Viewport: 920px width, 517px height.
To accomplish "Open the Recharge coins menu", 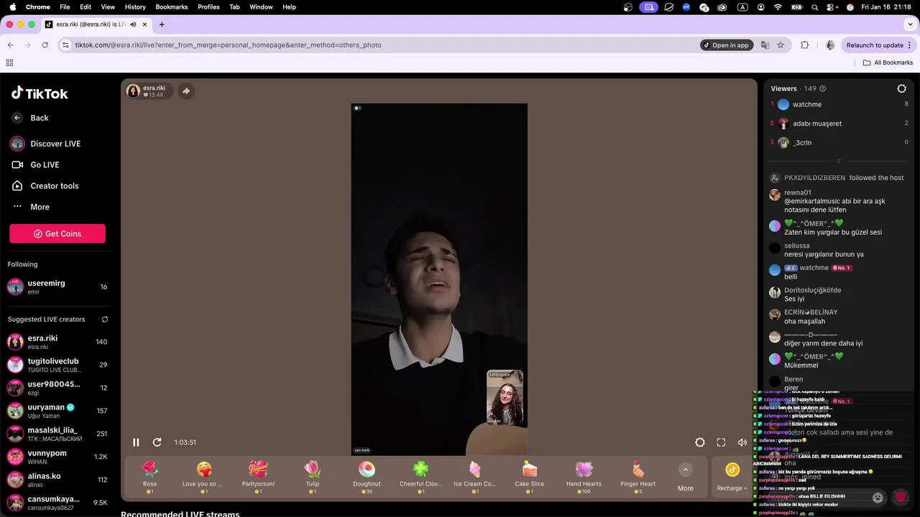I will coord(732,478).
